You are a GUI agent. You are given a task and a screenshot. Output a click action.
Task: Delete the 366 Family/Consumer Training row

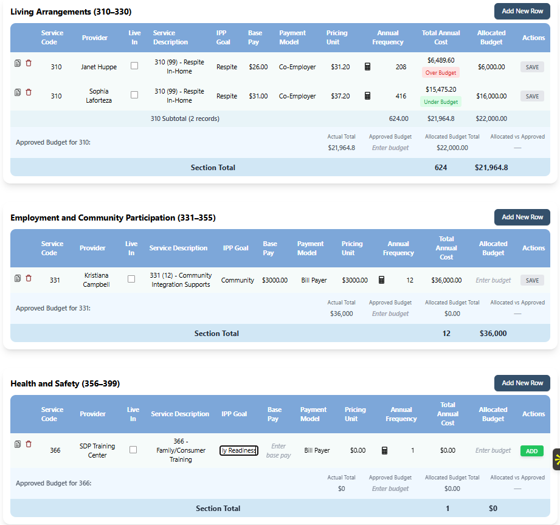(28, 444)
